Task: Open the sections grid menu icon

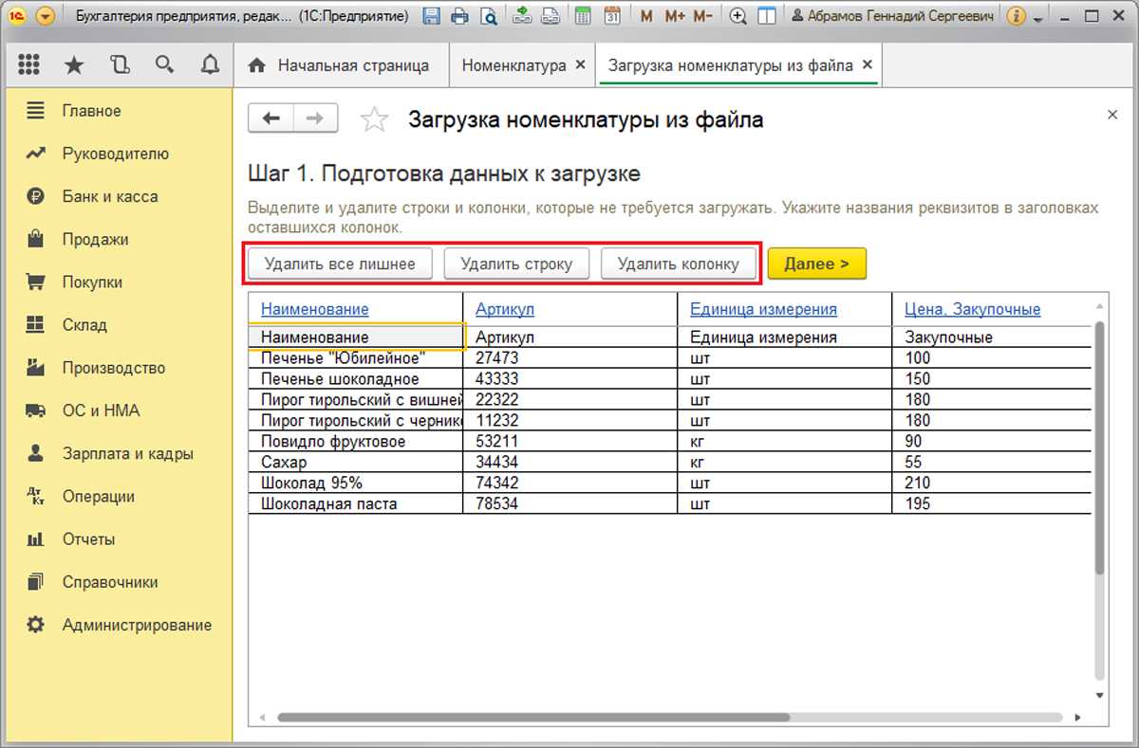Action: [28, 64]
